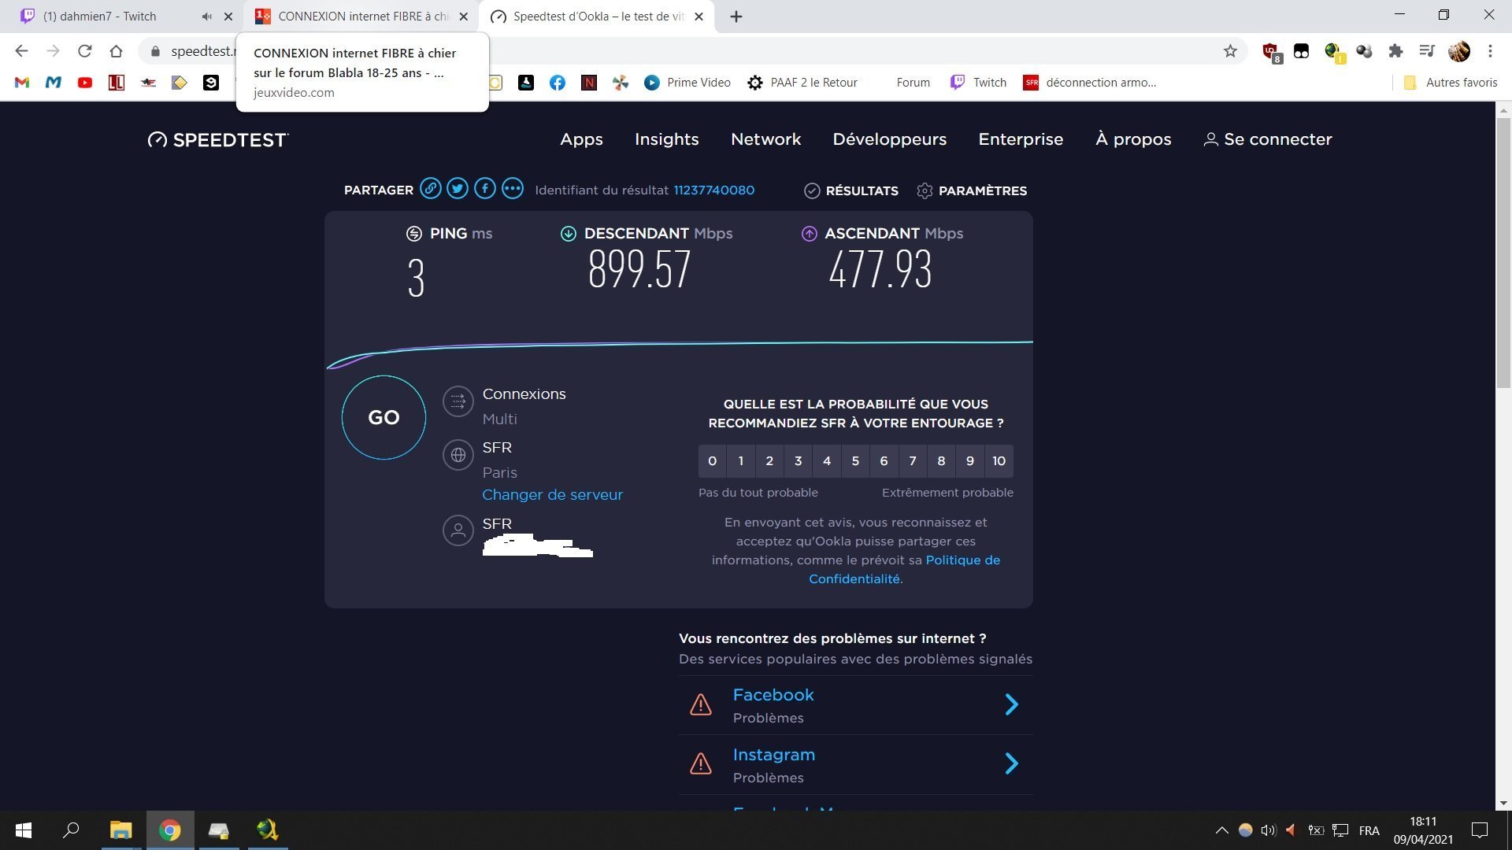Click the Gmail bookmark icon

[22, 83]
